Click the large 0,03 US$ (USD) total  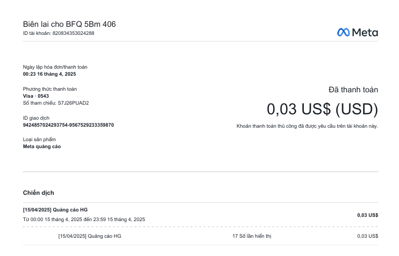pos(322,109)
